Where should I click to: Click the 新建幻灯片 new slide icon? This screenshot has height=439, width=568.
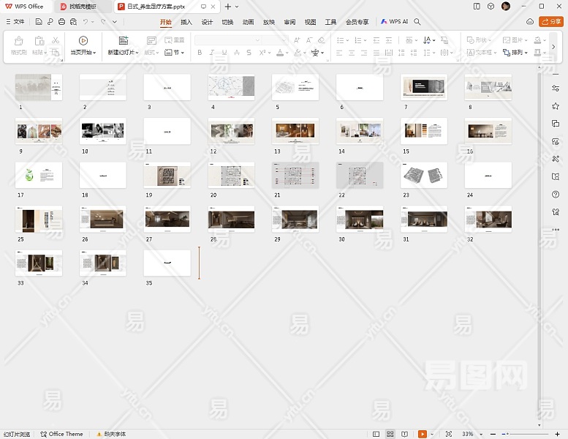(123, 41)
